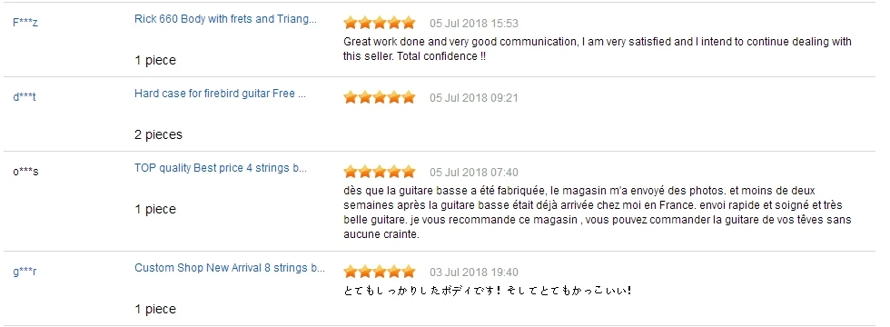
Task: Click the star rating on g***r's review
Action: (x=380, y=272)
